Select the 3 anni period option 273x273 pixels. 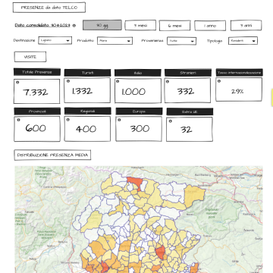point(246,26)
